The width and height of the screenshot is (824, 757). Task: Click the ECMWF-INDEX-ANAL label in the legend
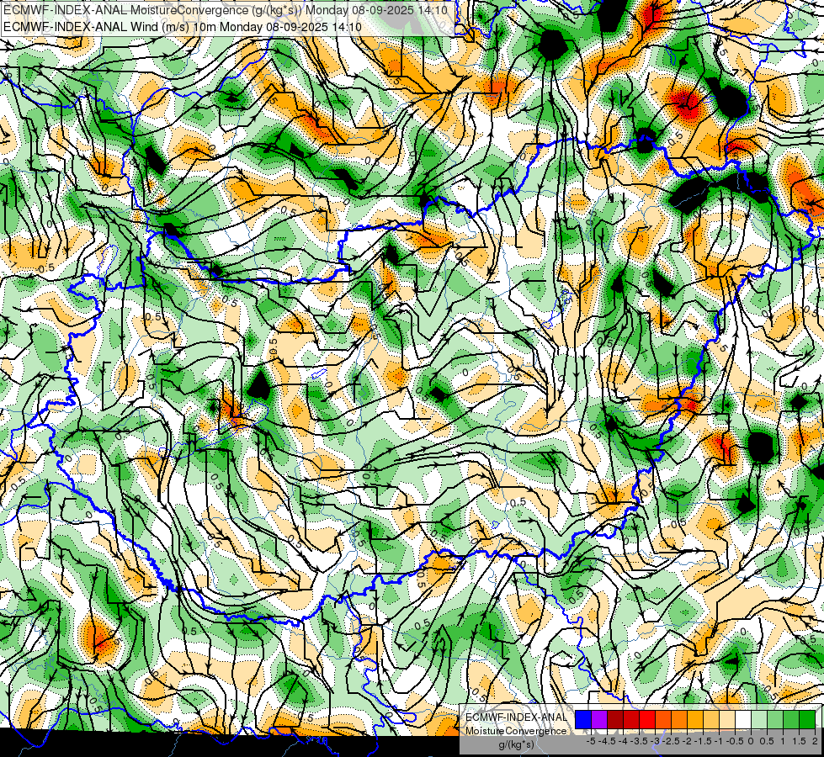coord(516,717)
